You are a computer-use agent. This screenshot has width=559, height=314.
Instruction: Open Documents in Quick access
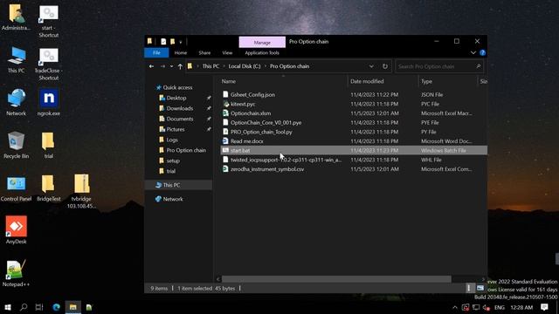coord(180,119)
